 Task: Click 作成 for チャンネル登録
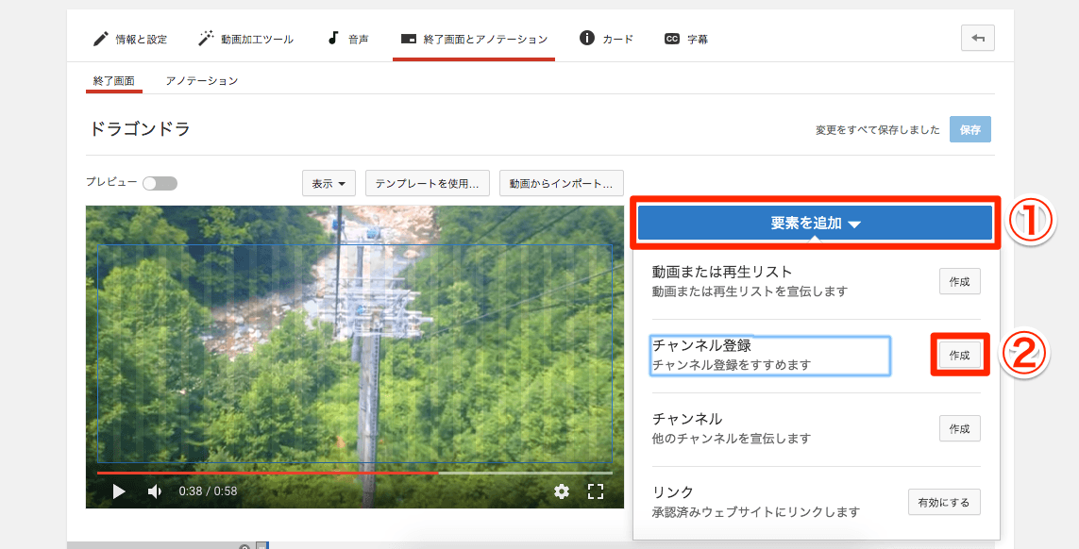(x=959, y=356)
